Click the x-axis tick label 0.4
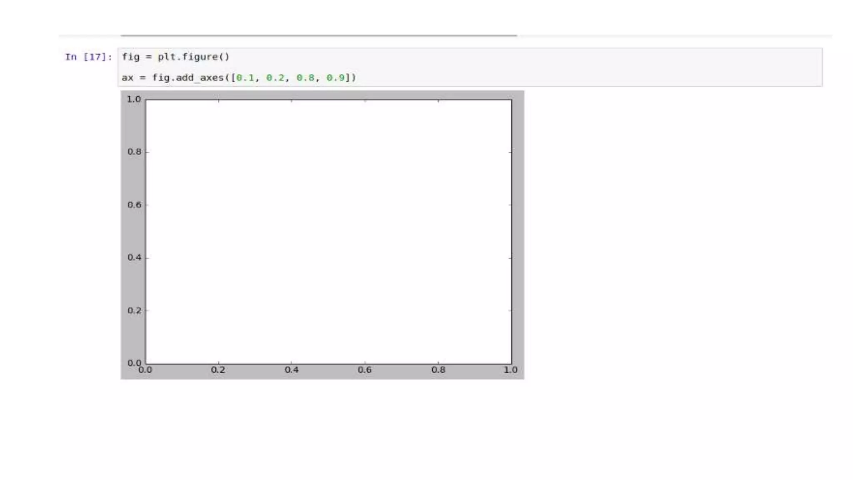 [x=292, y=370]
